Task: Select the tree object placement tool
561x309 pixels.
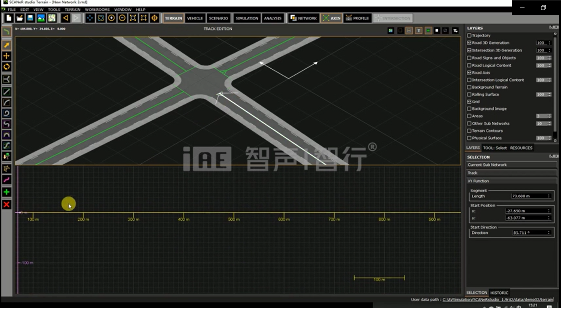Action: tap(7, 156)
